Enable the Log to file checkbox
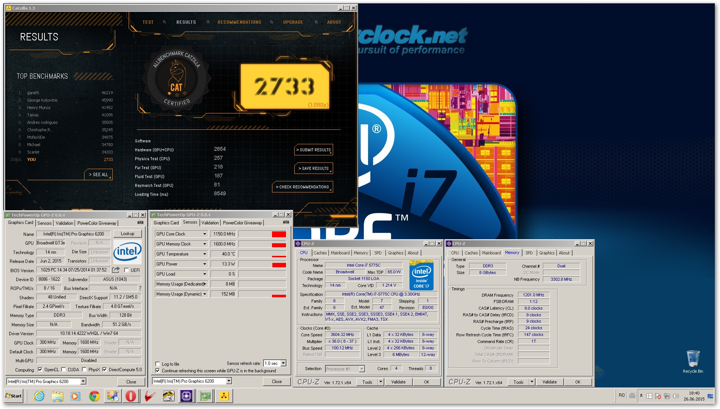720x409 pixels. 157,364
